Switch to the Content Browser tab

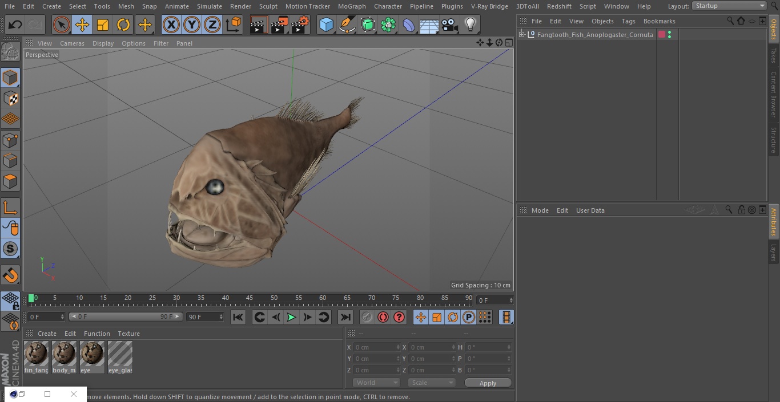(x=774, y=94)
